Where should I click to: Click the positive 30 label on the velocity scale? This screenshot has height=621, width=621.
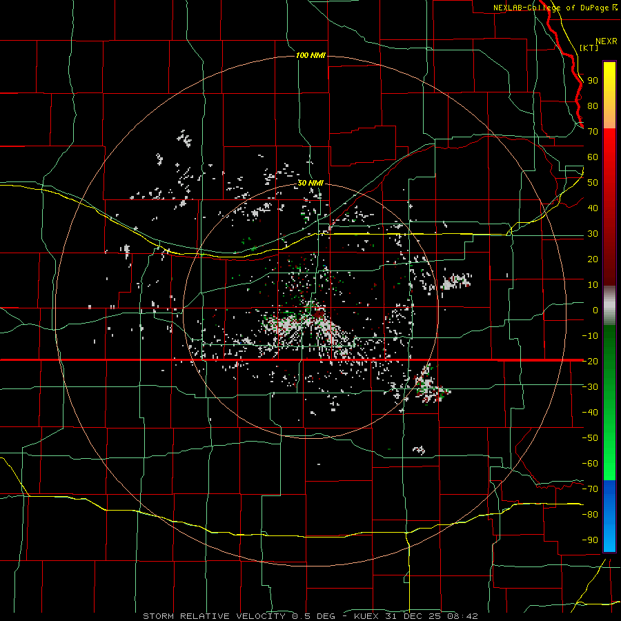[593, 234]
